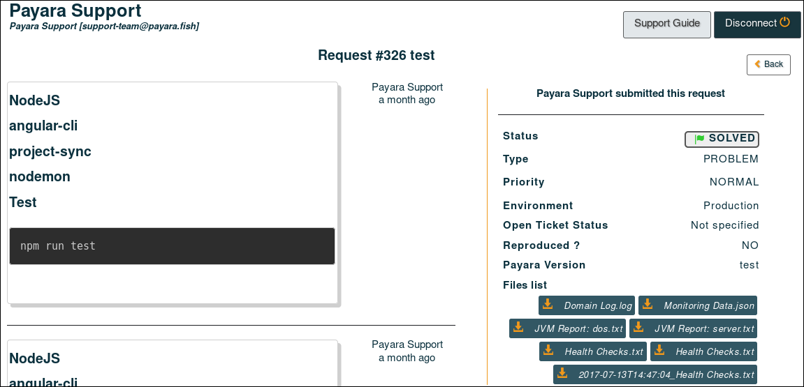
Task: Click the PROBLEM type value
Action: [x=731, y=159]
